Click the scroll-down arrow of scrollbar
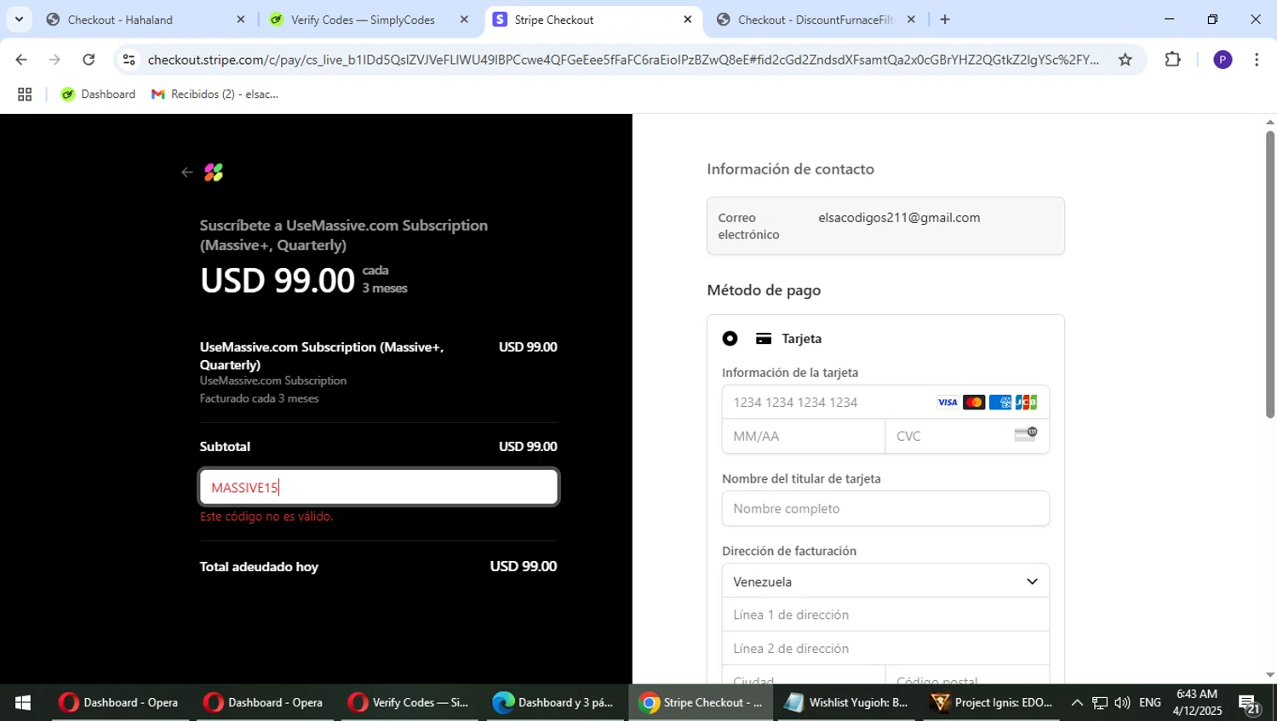Screen dimensions: 1277x721 (x=1270, y=675)
